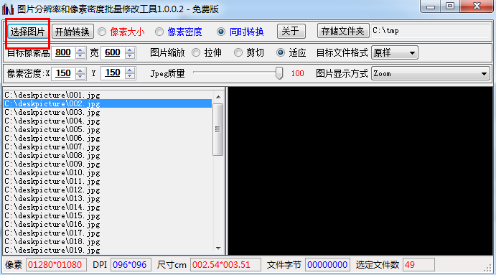Click the app icon in title bar

pos(8,9)
